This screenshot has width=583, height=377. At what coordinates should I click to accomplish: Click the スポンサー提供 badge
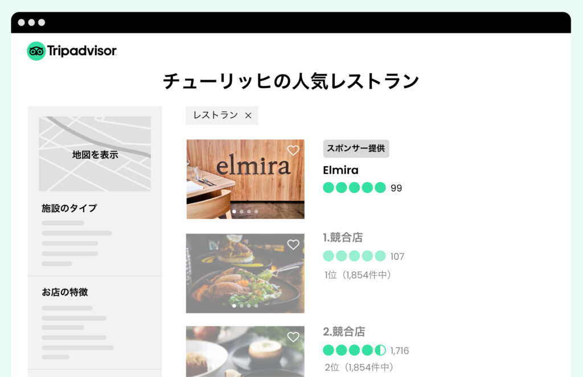[356, 148]
